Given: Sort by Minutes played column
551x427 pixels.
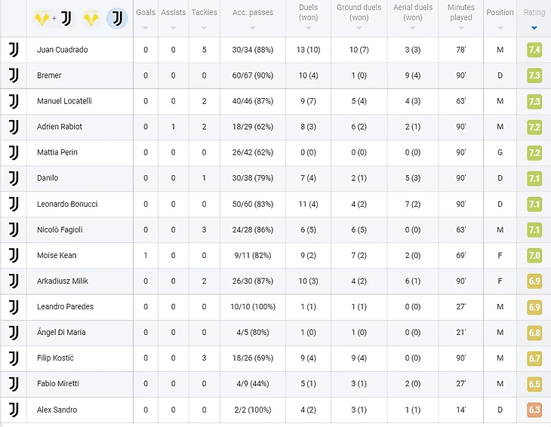Looking at the screenshot, I should (460, 13).
